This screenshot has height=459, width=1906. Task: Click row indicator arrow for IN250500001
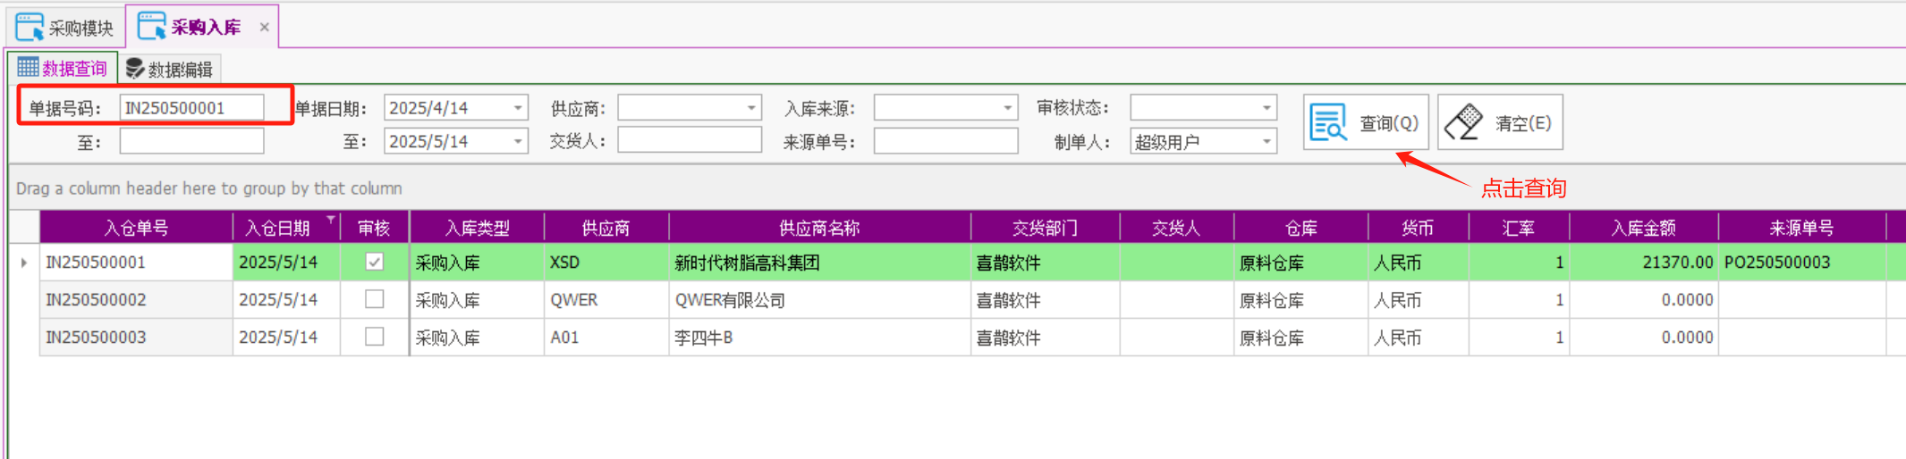[x=24, y=263]
